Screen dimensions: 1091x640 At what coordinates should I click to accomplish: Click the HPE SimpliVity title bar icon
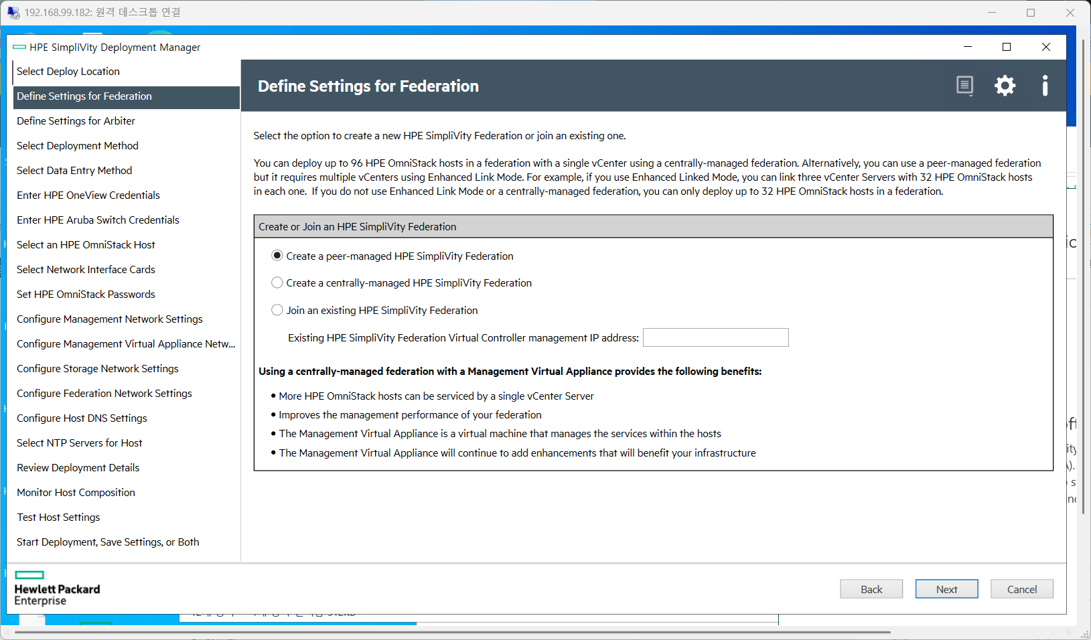tap(19, 47)
